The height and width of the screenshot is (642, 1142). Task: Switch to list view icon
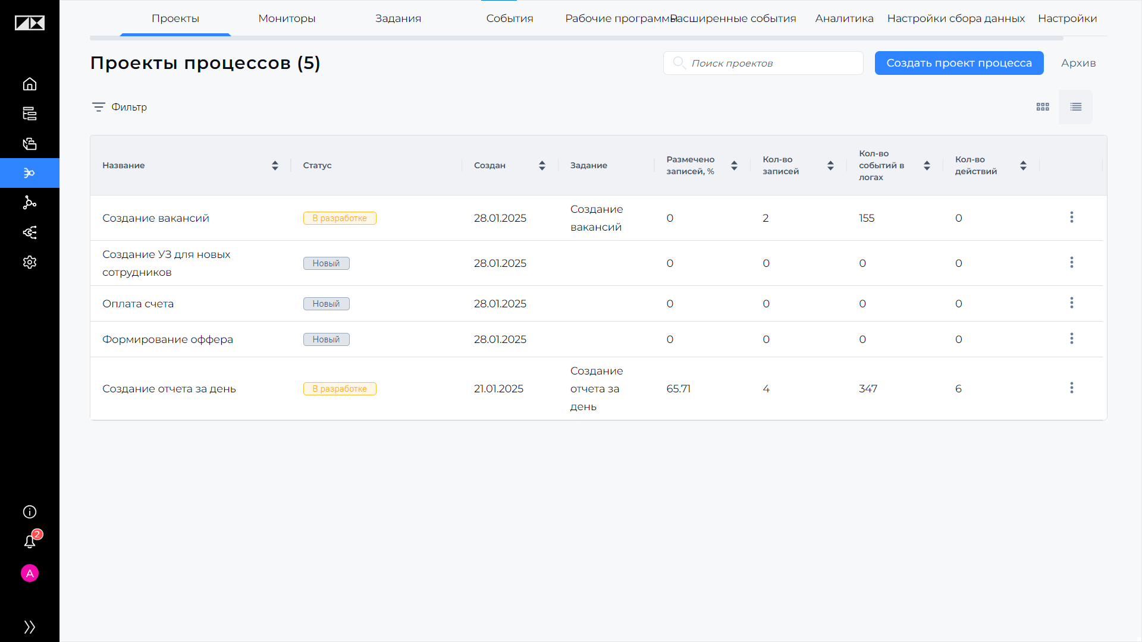[1075, 107]
